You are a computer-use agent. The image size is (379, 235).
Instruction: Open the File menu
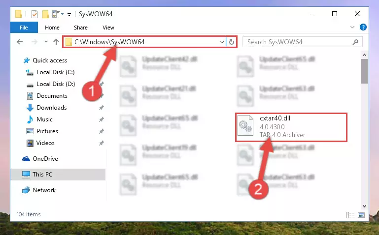point(24,28)
